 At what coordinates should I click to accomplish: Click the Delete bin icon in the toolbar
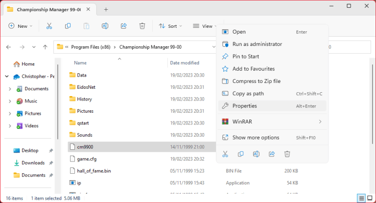[x=142, y=26]
